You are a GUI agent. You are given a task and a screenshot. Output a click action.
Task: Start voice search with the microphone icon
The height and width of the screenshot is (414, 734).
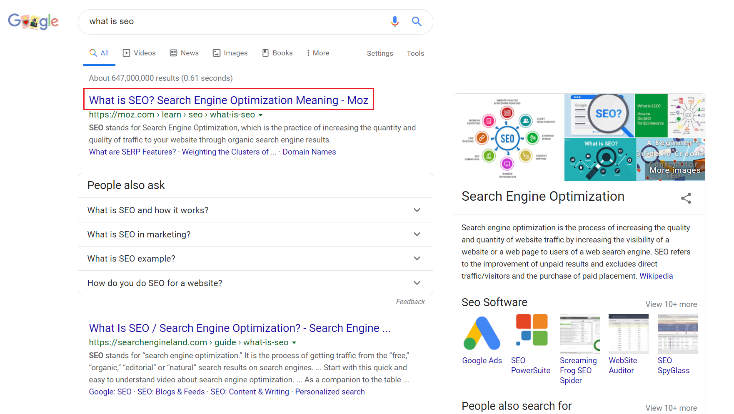tap(395, 22)
